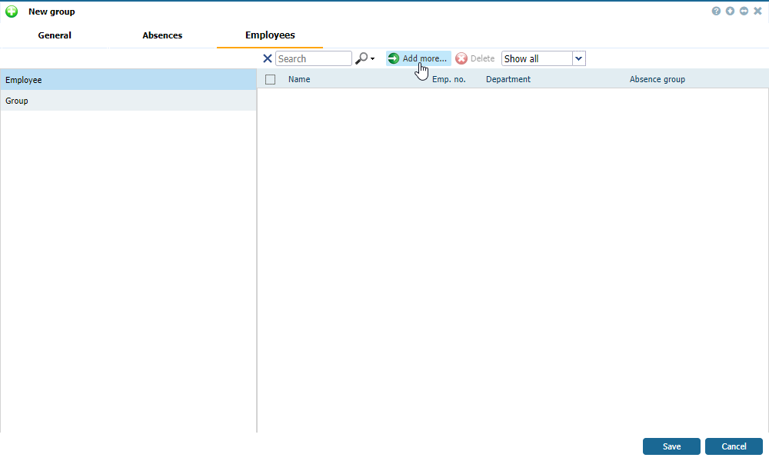Sort by the Department column header

[x=508, y=79]
